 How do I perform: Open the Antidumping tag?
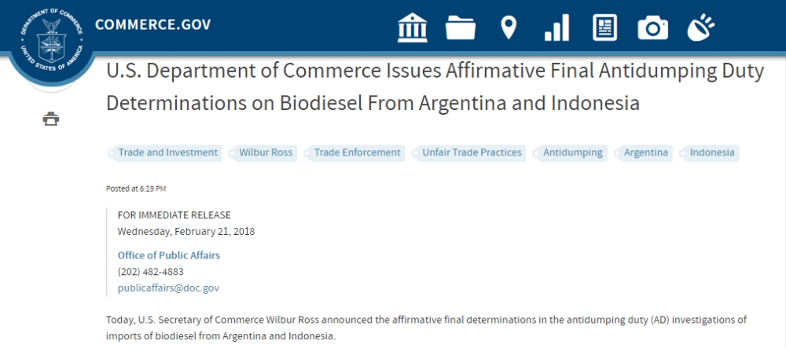click(571, 152)
